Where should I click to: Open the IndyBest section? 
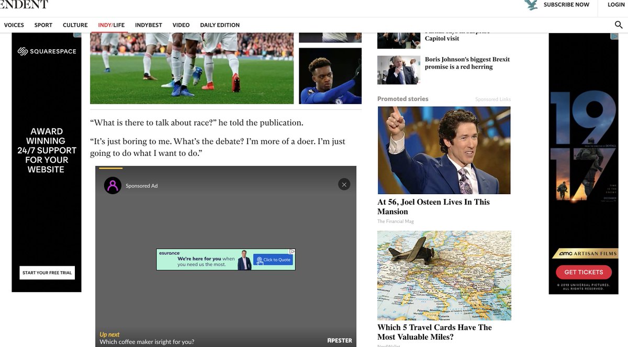[149, 25]
